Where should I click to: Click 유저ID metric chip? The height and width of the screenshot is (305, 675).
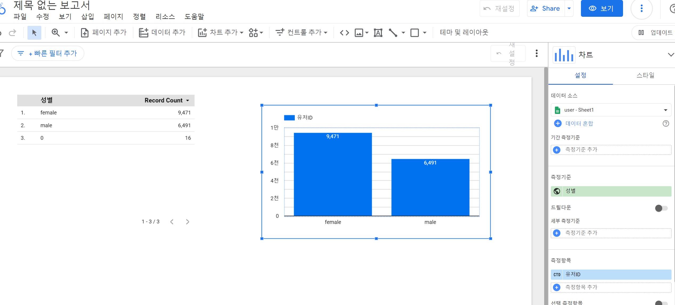[x=611, y=274]
